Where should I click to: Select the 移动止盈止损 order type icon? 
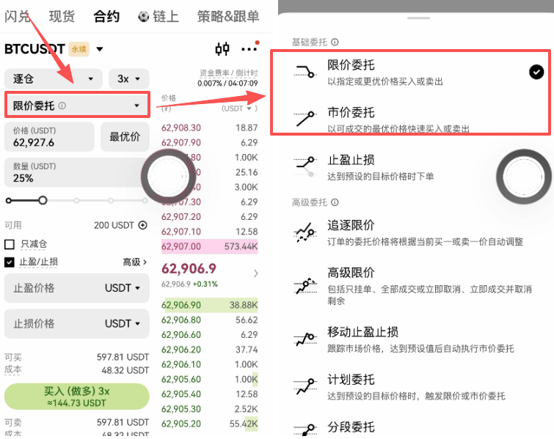coord(305,339)
